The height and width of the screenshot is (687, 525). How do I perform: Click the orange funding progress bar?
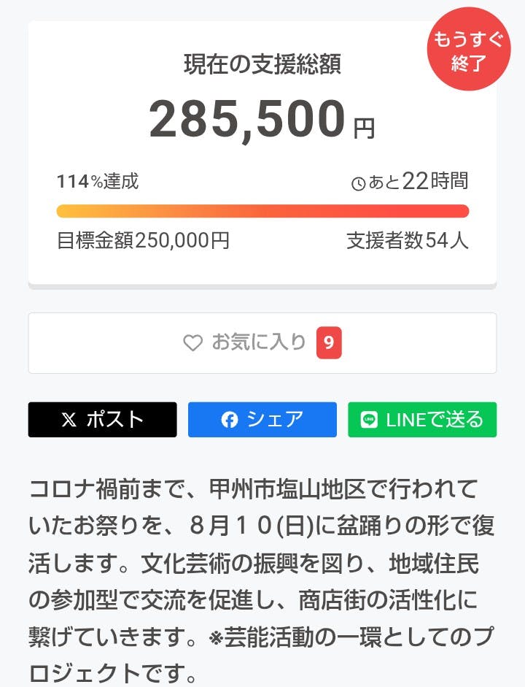click(262, 211)
